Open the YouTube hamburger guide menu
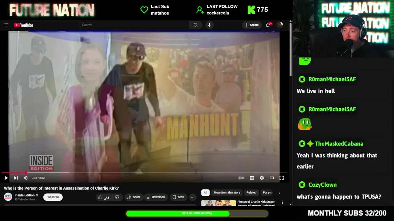The image size is (394, 221). pyautogui.click(x=6, y=25)
